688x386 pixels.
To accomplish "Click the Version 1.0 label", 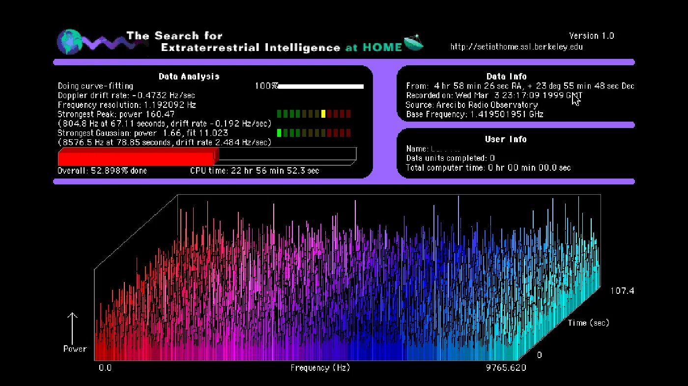I will tap(591, 36).
